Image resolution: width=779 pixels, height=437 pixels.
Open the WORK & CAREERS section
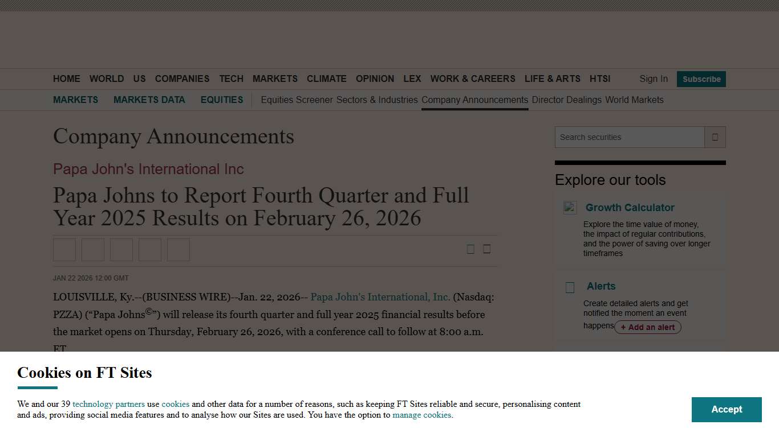(473, 79)
